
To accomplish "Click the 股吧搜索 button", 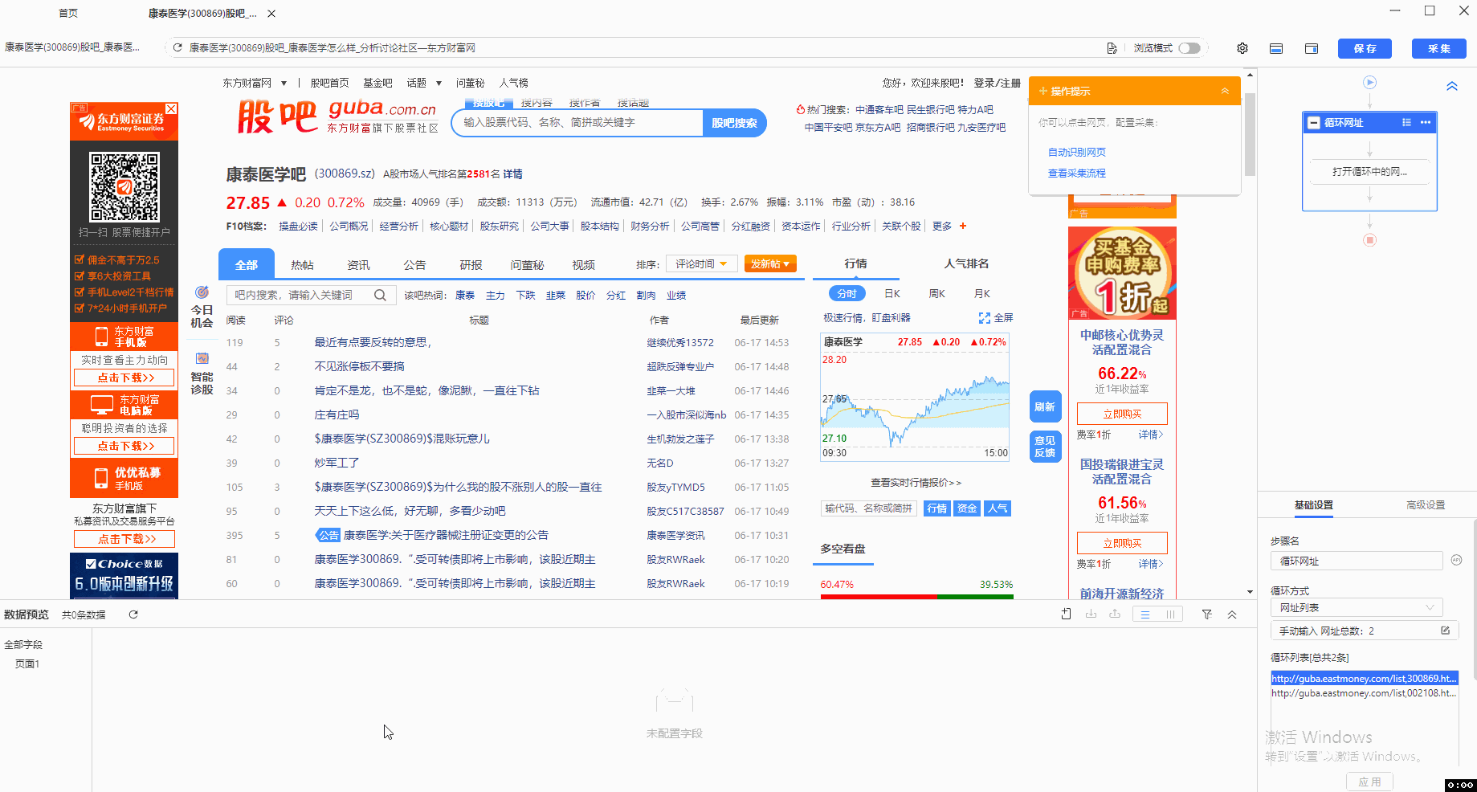I will (734, 123).
